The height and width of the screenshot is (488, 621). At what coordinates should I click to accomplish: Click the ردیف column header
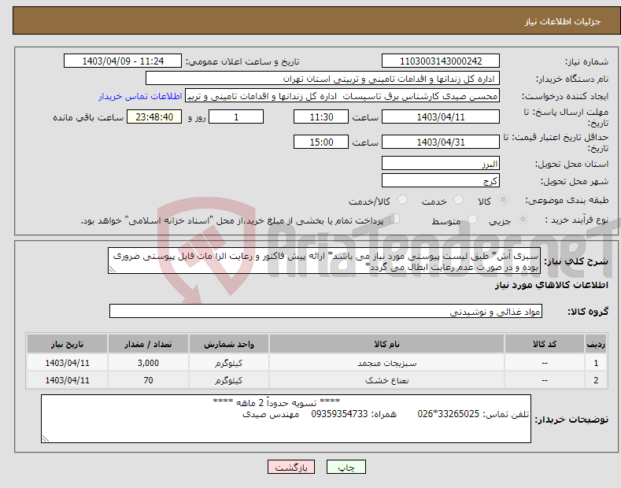596,344
